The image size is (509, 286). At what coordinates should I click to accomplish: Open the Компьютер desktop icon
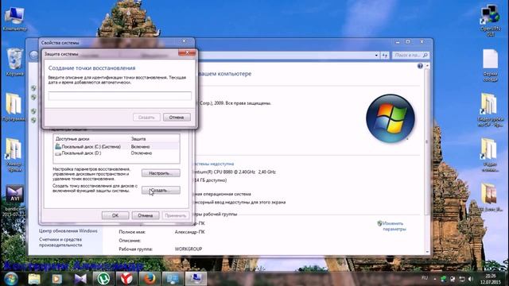(14, 18)
